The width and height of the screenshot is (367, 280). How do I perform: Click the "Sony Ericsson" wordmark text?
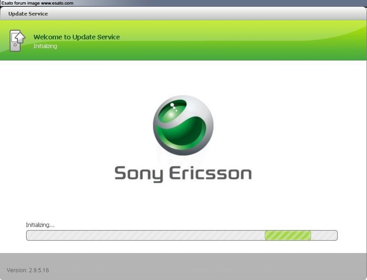coord(183,174)
